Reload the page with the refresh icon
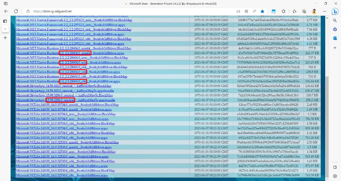Image resolution: width=341 pixels, height=181 pixels. point(16,11)
